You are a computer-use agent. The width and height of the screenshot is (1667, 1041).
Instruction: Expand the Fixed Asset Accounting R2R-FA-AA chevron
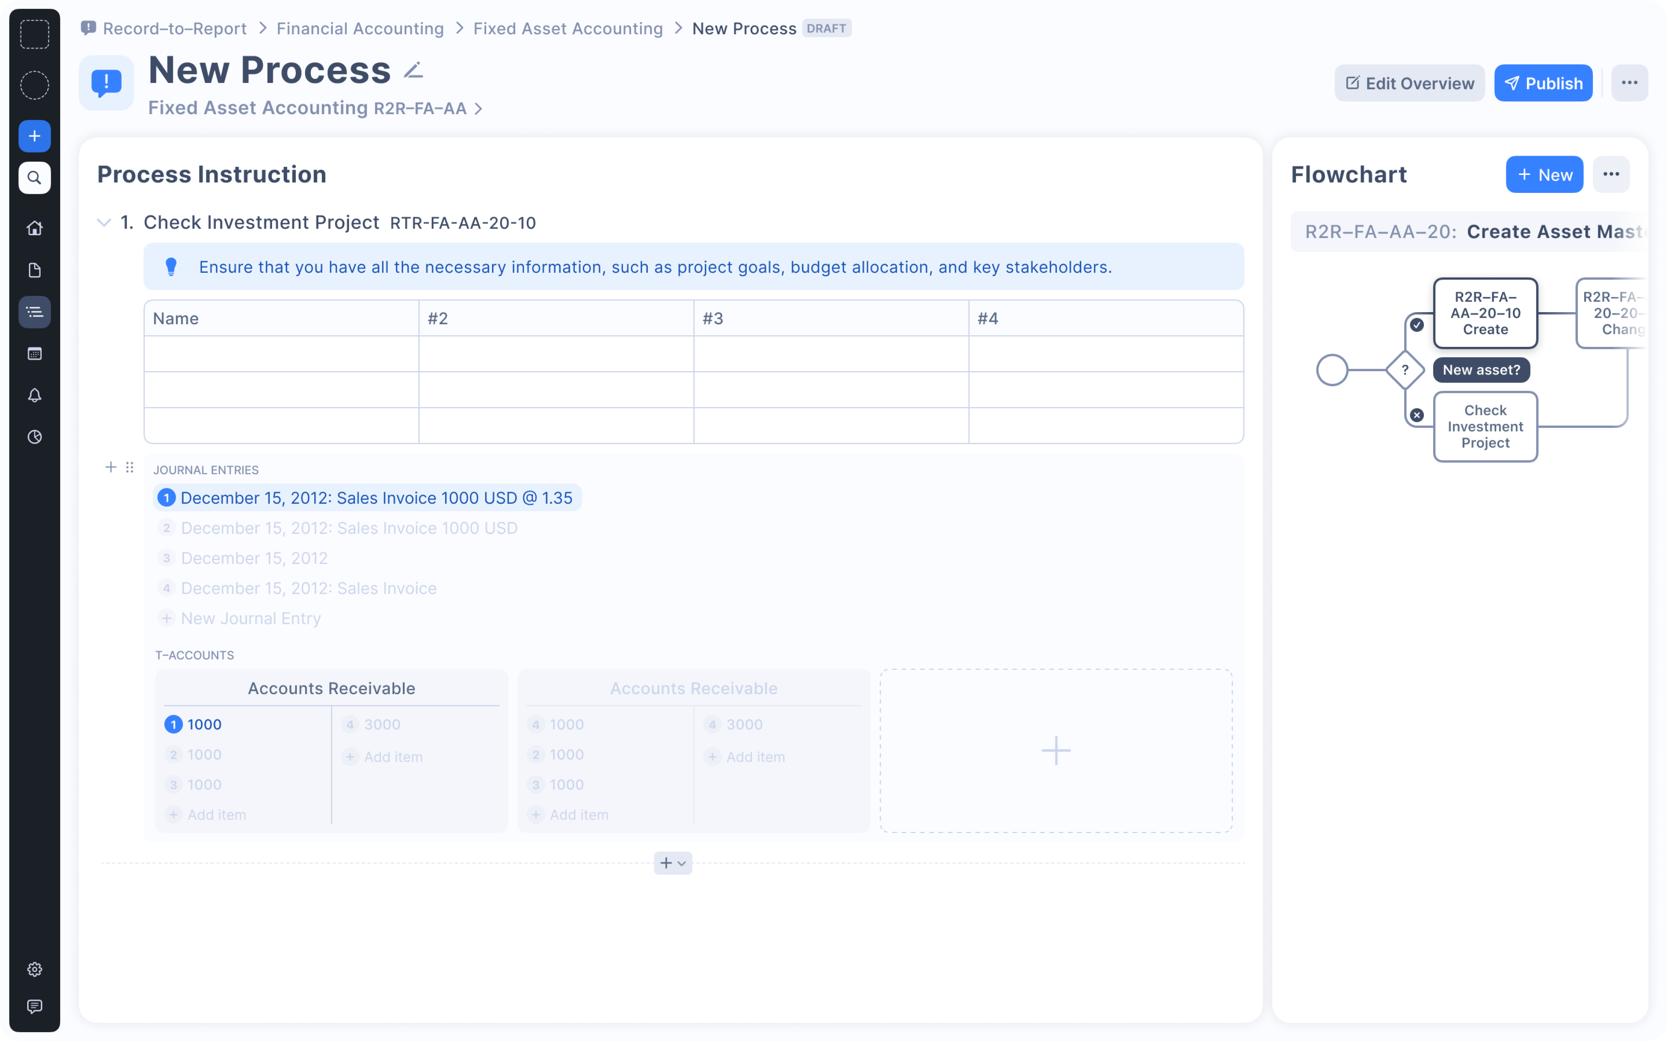tap(479, 109)
